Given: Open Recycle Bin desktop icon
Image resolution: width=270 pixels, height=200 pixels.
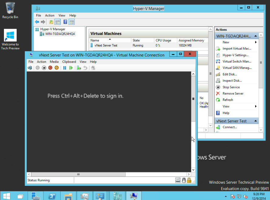Looking at the screenshot, I should pyautogui.click(x=10, y=10).
